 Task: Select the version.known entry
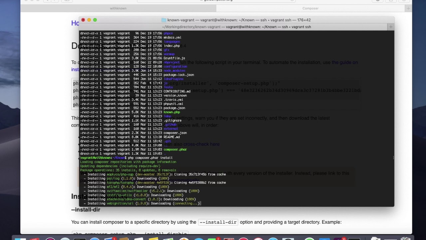[175, 96]
